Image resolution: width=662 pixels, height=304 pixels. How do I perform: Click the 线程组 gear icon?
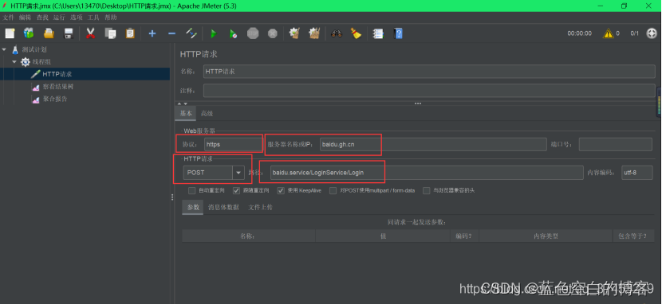(x=26, y=62)
